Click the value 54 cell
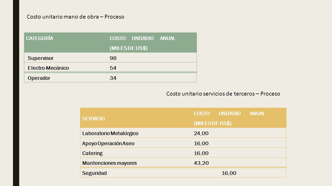Image resolution: width=332 pixels, height=186 pixels. [153, 68]
